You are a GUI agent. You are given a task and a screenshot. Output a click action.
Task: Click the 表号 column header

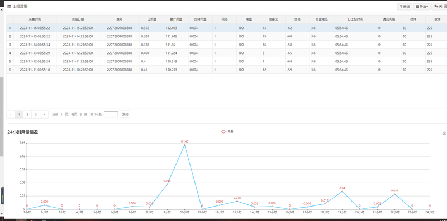pos(120,19)
